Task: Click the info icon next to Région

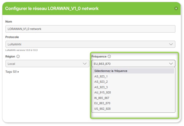Action: click(x=18, y=56)
